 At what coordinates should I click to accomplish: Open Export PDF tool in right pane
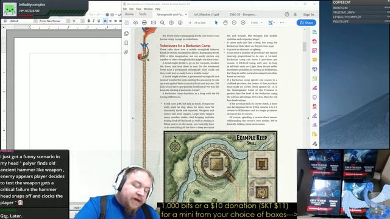(314, 32)
